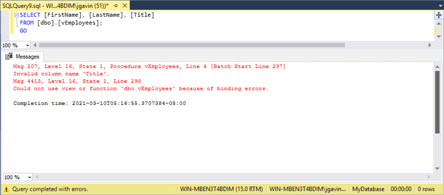Click the Messages pane horizontal scroll-right arrow

coord(430,177)
